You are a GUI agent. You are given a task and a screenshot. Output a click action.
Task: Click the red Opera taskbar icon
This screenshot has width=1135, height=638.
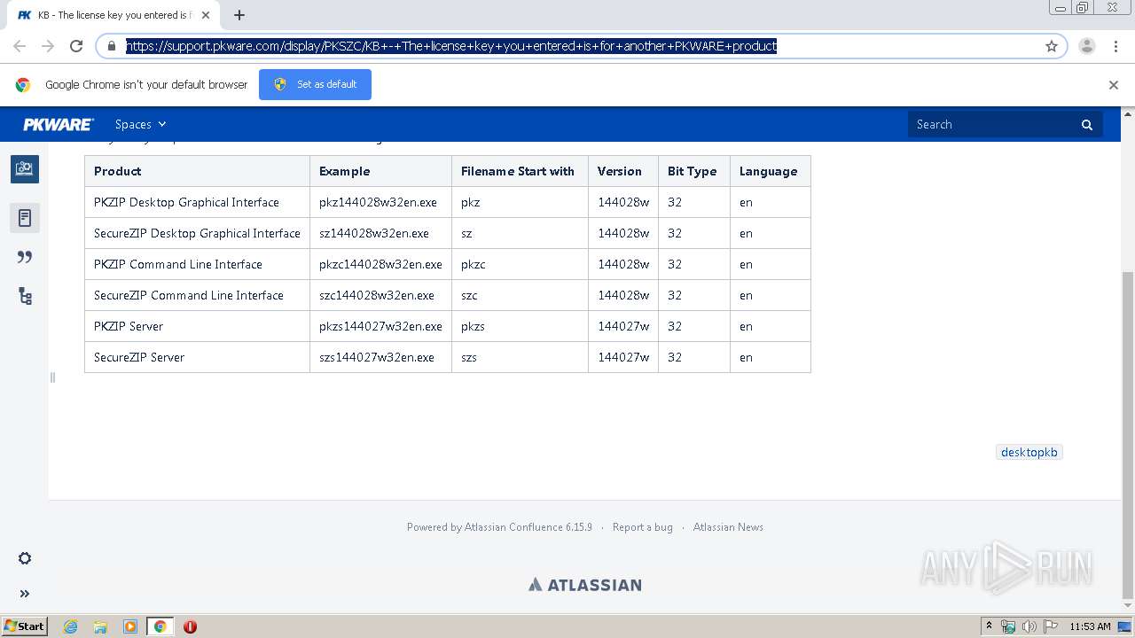[190, 626]
